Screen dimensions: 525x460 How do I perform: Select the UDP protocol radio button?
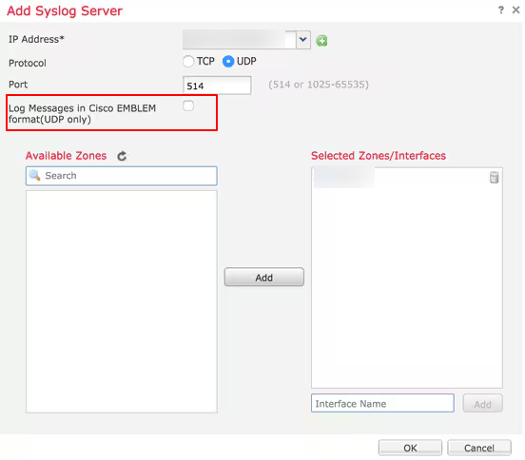[x=228, y=62]
